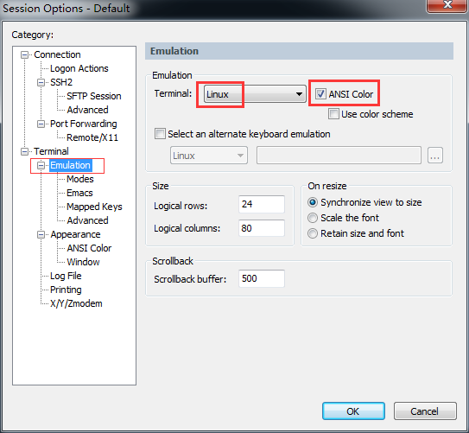Viewport: 469px width, 433px height.
Task: Open the Terminal emulation dropdown
Action: [255, 94]
